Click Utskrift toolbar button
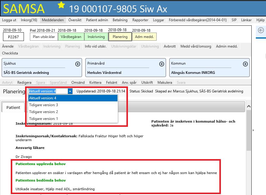The height and width of the screenshot is (195, 266). 147,83
